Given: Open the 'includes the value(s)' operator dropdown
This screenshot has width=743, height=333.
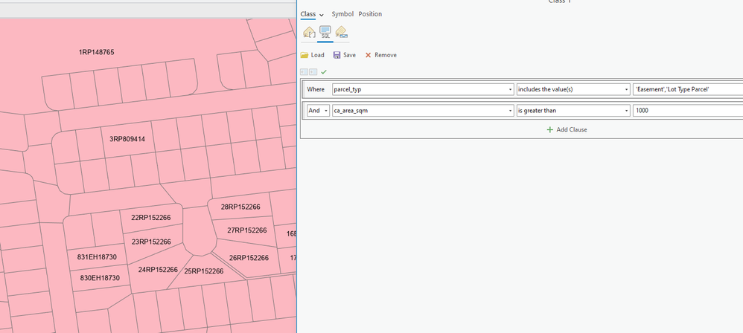Looking at the screenshot, I should click(626, 89).
